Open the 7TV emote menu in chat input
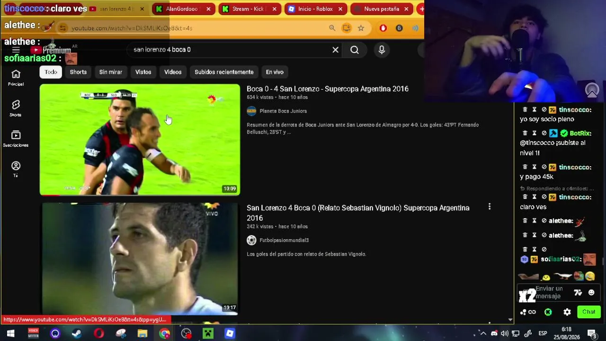606x341 pixels. tap(578, 293)
